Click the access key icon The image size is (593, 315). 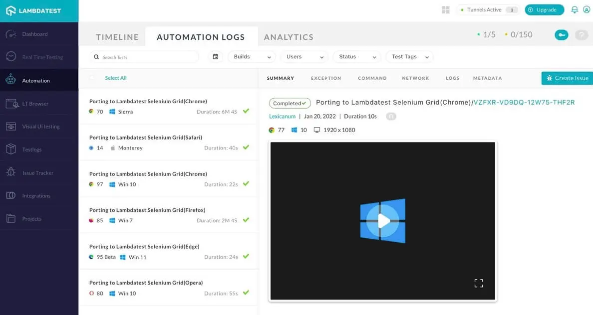click(x=561, y=35)
